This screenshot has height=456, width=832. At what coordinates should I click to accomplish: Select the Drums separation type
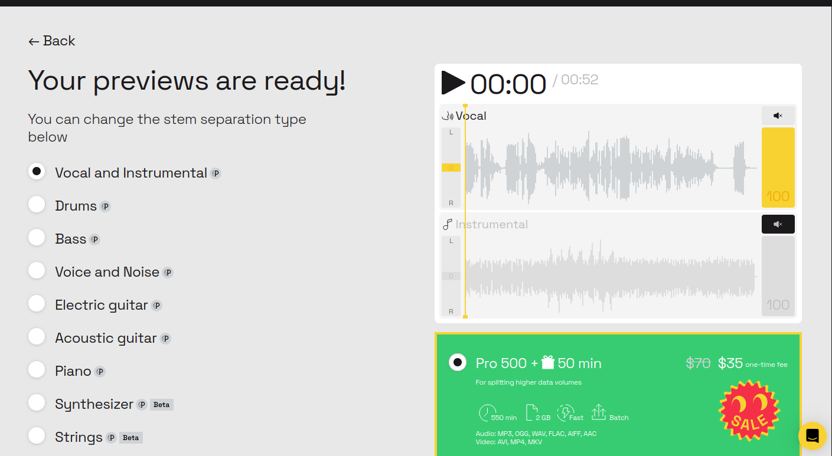[37, 205]
